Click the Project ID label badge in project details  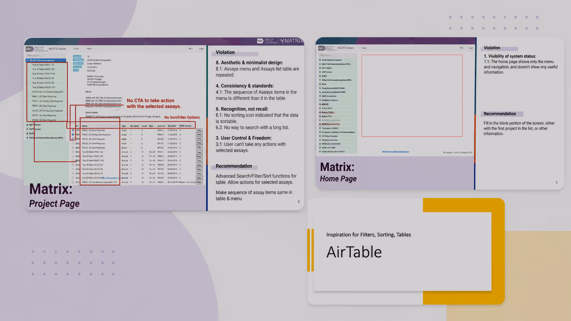[x=78, y=56]
